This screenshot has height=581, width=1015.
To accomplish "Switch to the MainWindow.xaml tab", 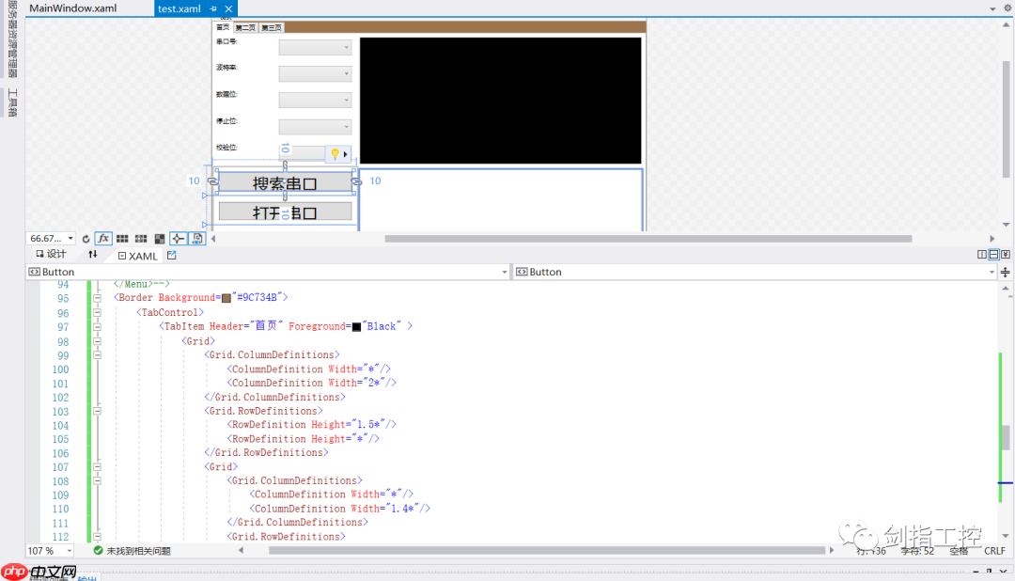I will (73, 8).
